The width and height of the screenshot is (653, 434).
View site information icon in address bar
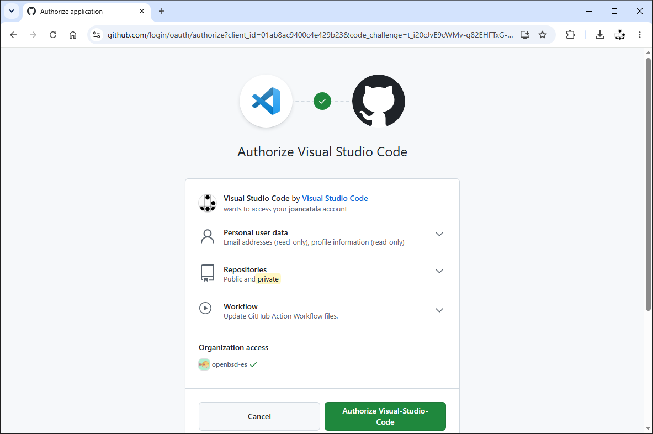point(97,35)
